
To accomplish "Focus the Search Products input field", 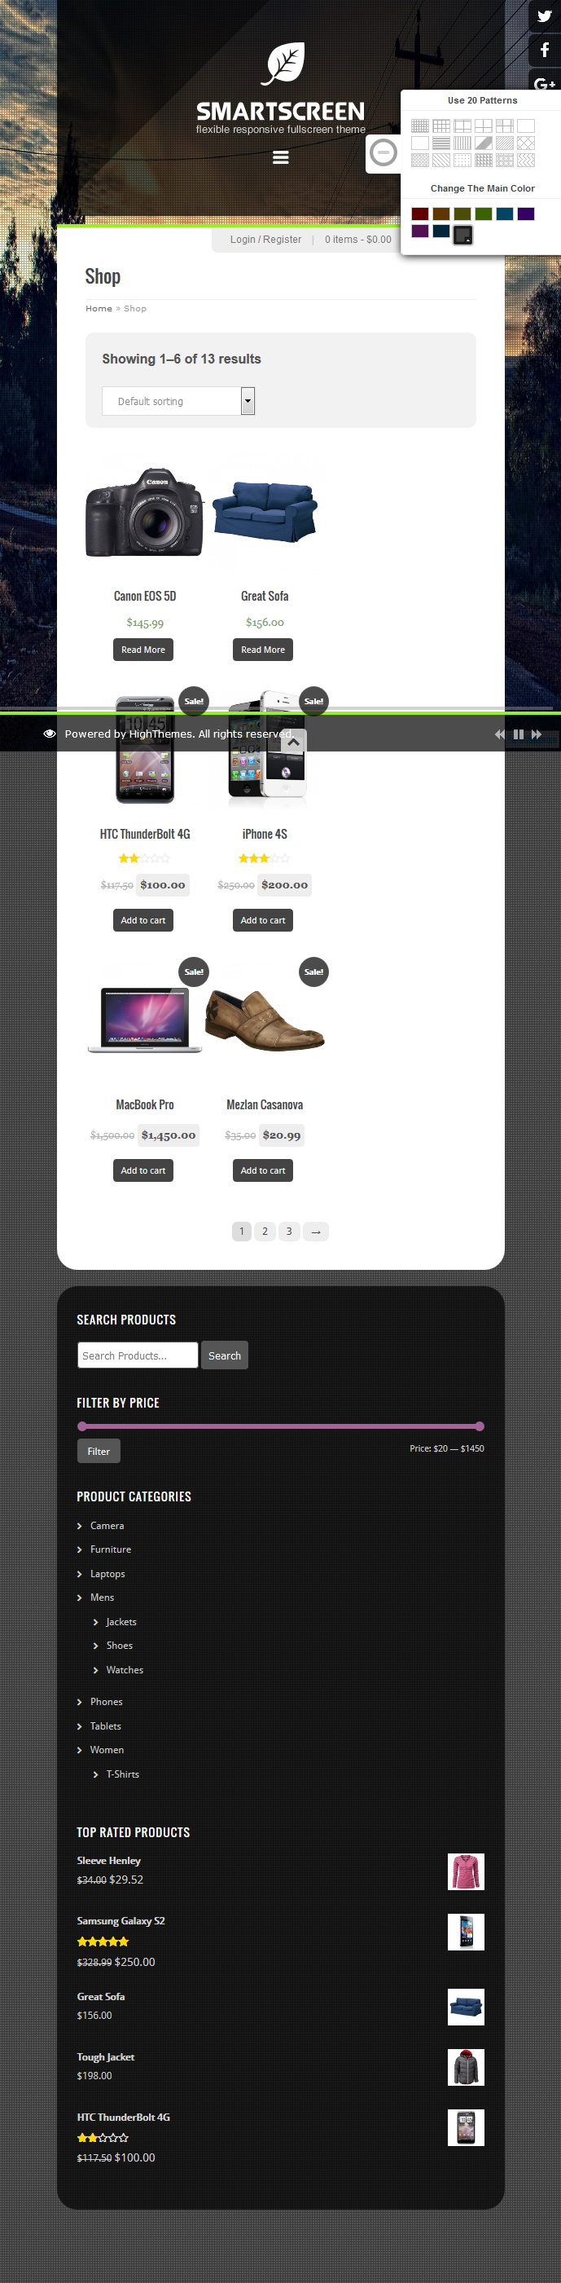I will (137, 1355).
